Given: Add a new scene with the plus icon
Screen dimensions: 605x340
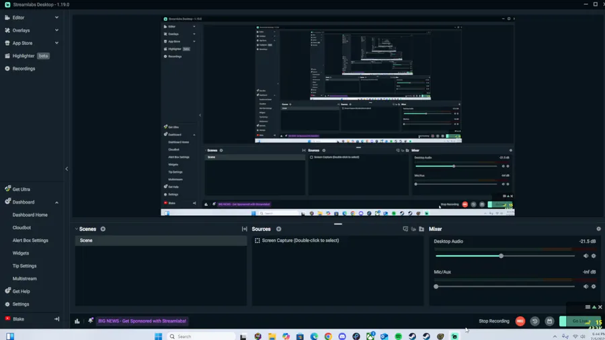Looking at the screenshot, I should 103,229.
